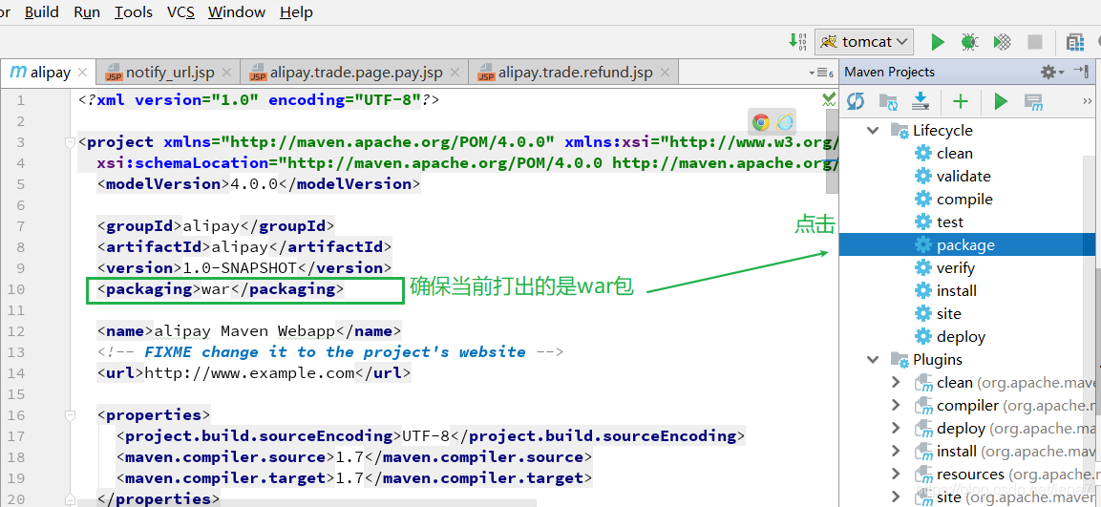Open the Window menu
Viewport: 1101px width, 507px height.
pos(237,12)
